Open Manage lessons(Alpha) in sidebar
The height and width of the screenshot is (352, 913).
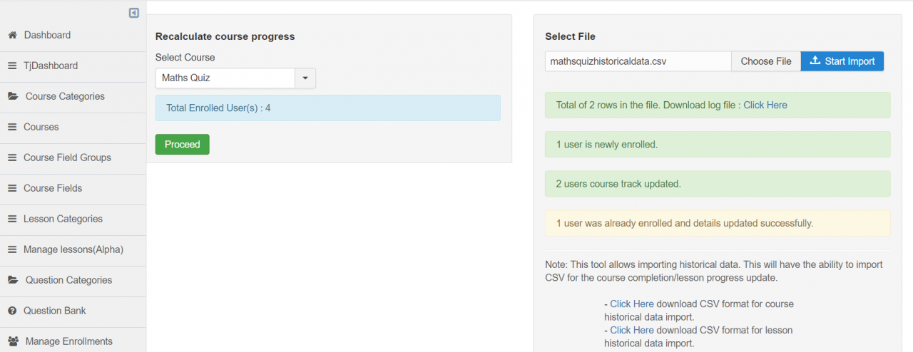coord(73,249)
